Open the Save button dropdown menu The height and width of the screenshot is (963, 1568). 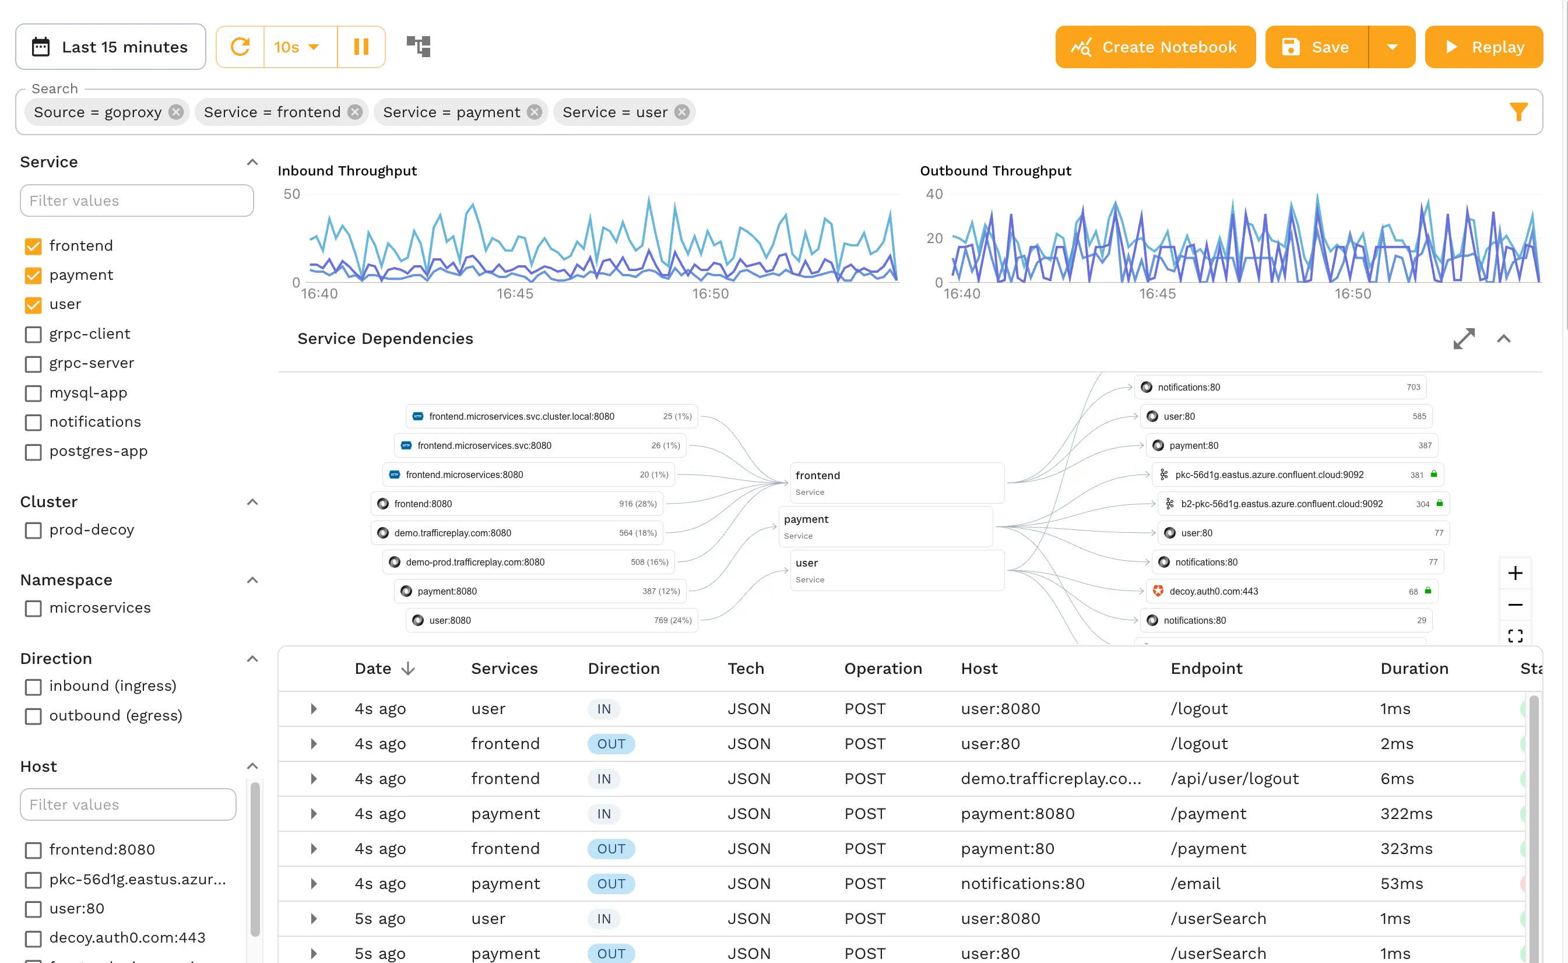[1393, 47]
